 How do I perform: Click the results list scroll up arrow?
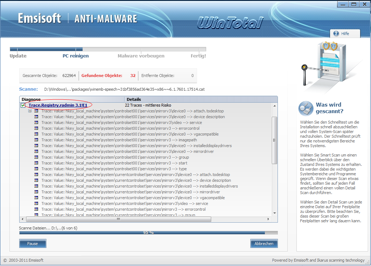click(x=275, y=106)
